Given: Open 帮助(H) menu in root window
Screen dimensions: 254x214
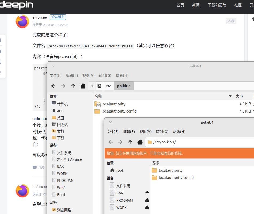Looking at the screenshot, I should [179, 132].
